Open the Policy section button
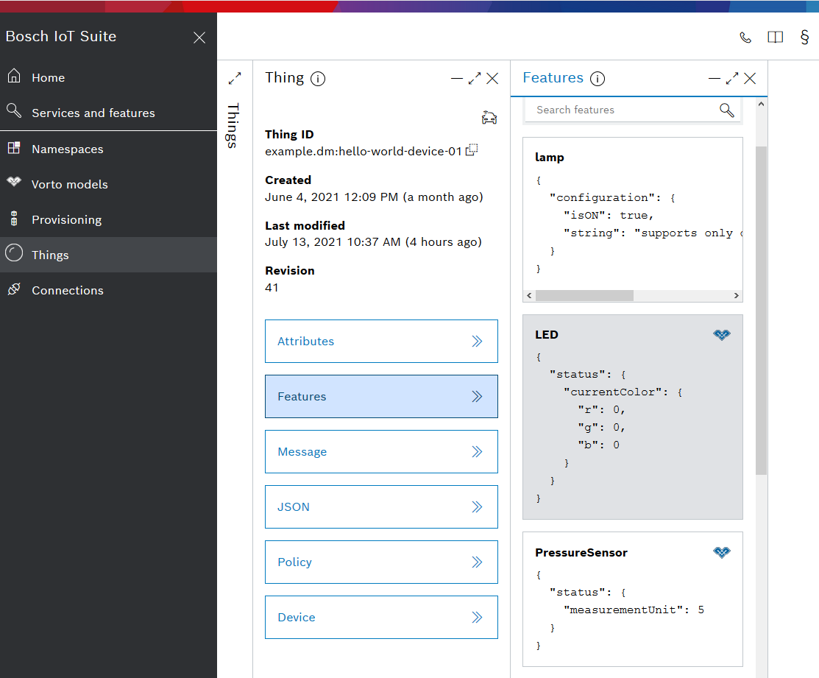The height and width of the screenshot is (678, 819). point(381,562)
